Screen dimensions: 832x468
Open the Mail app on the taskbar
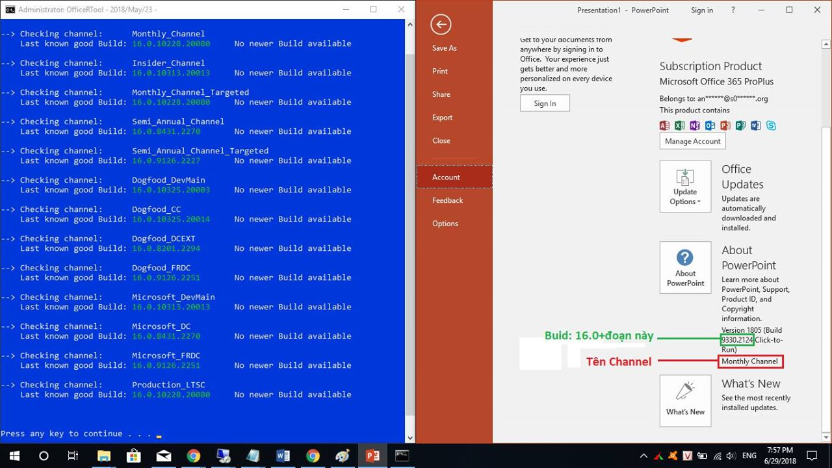coord(164,456)
